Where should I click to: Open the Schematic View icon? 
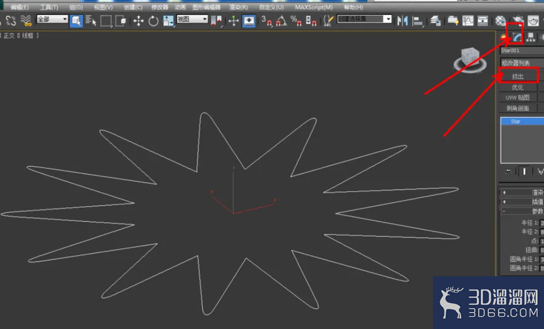[x=482, y=21]
